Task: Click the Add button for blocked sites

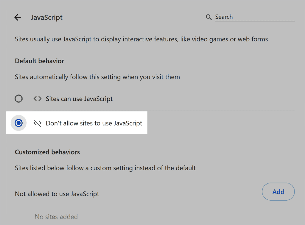Action: (x=278, y=192)
